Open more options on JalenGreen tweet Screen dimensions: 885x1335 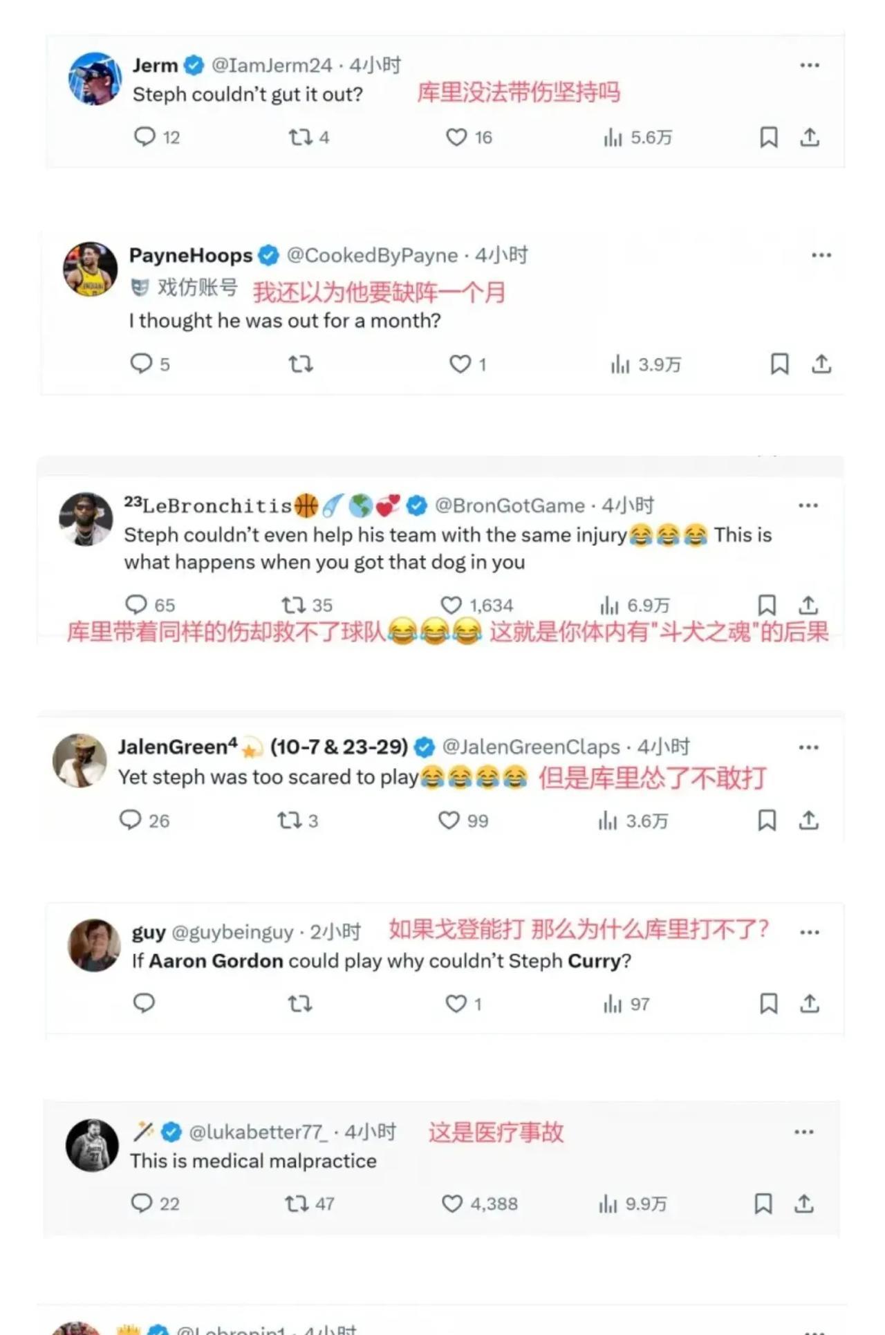click(809, 747)
